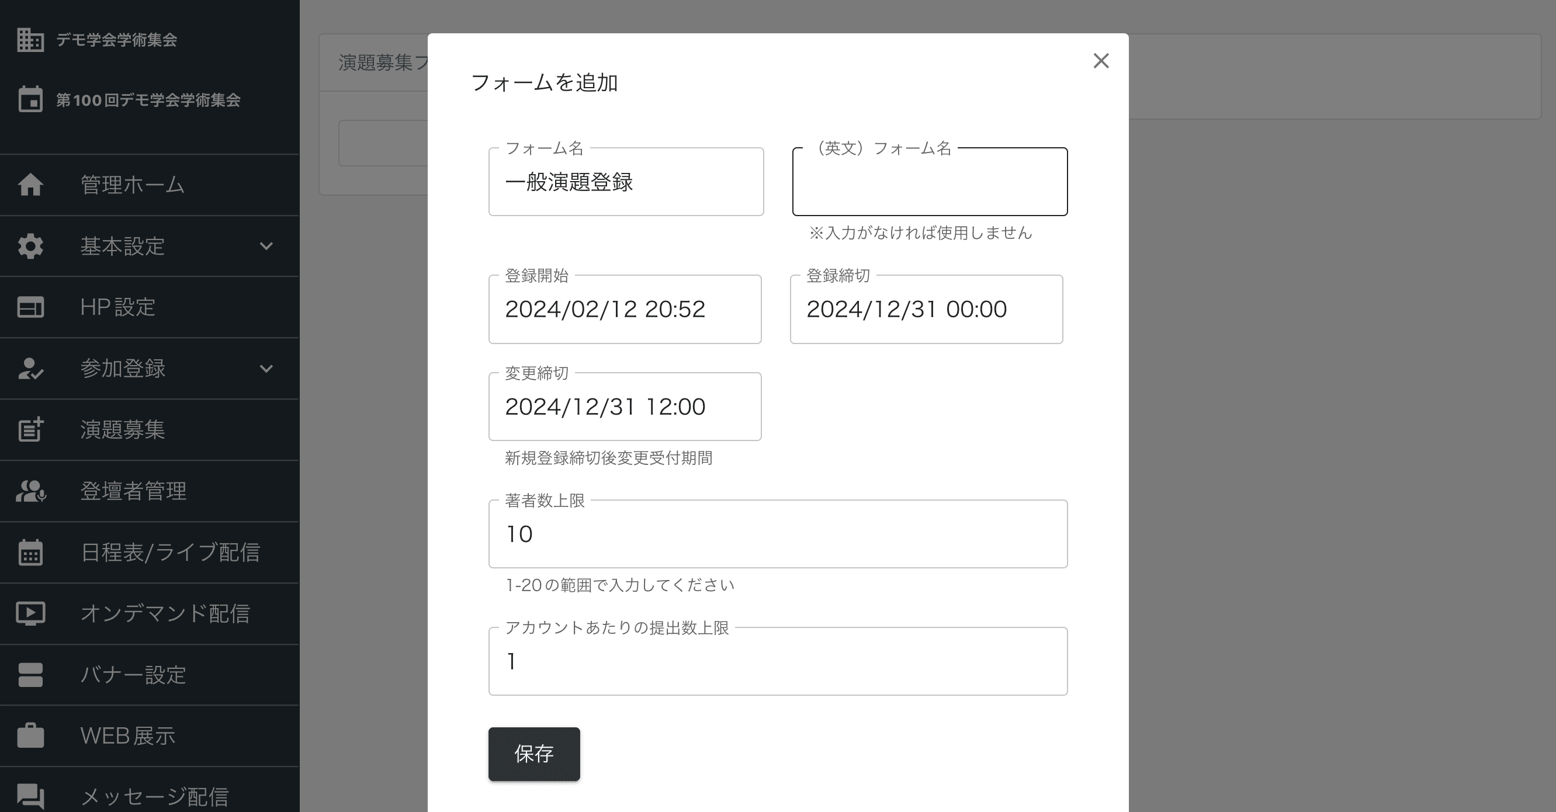Click the 演題募集 note-add icon

30,429
